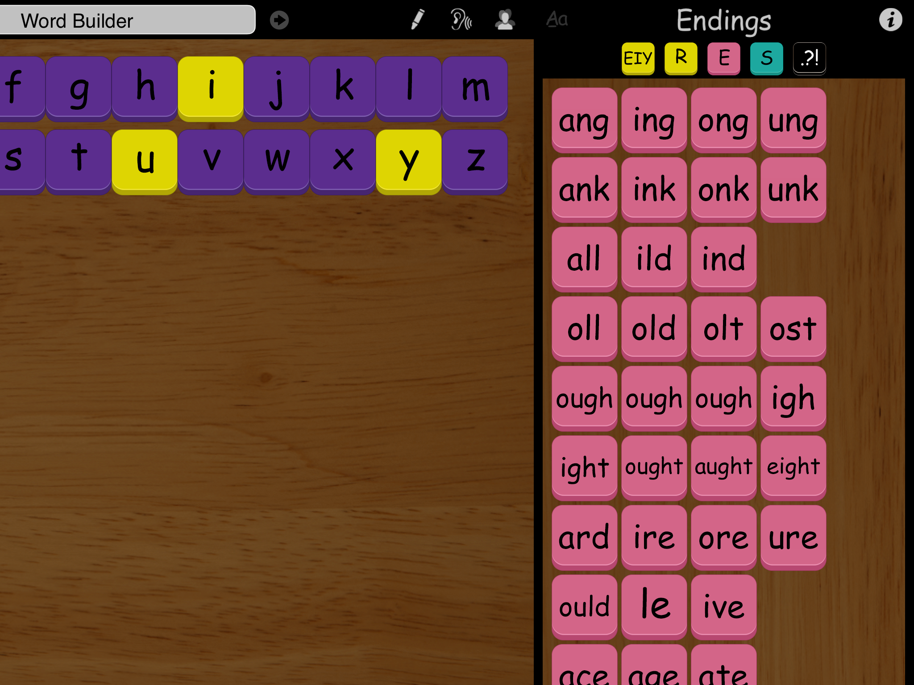Viewport: 914px width, 685px height.
Task: Open the pink E category tab
Action: [x=723, y=58]
